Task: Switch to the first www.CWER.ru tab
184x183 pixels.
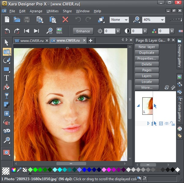Action: tap(32, 40)
